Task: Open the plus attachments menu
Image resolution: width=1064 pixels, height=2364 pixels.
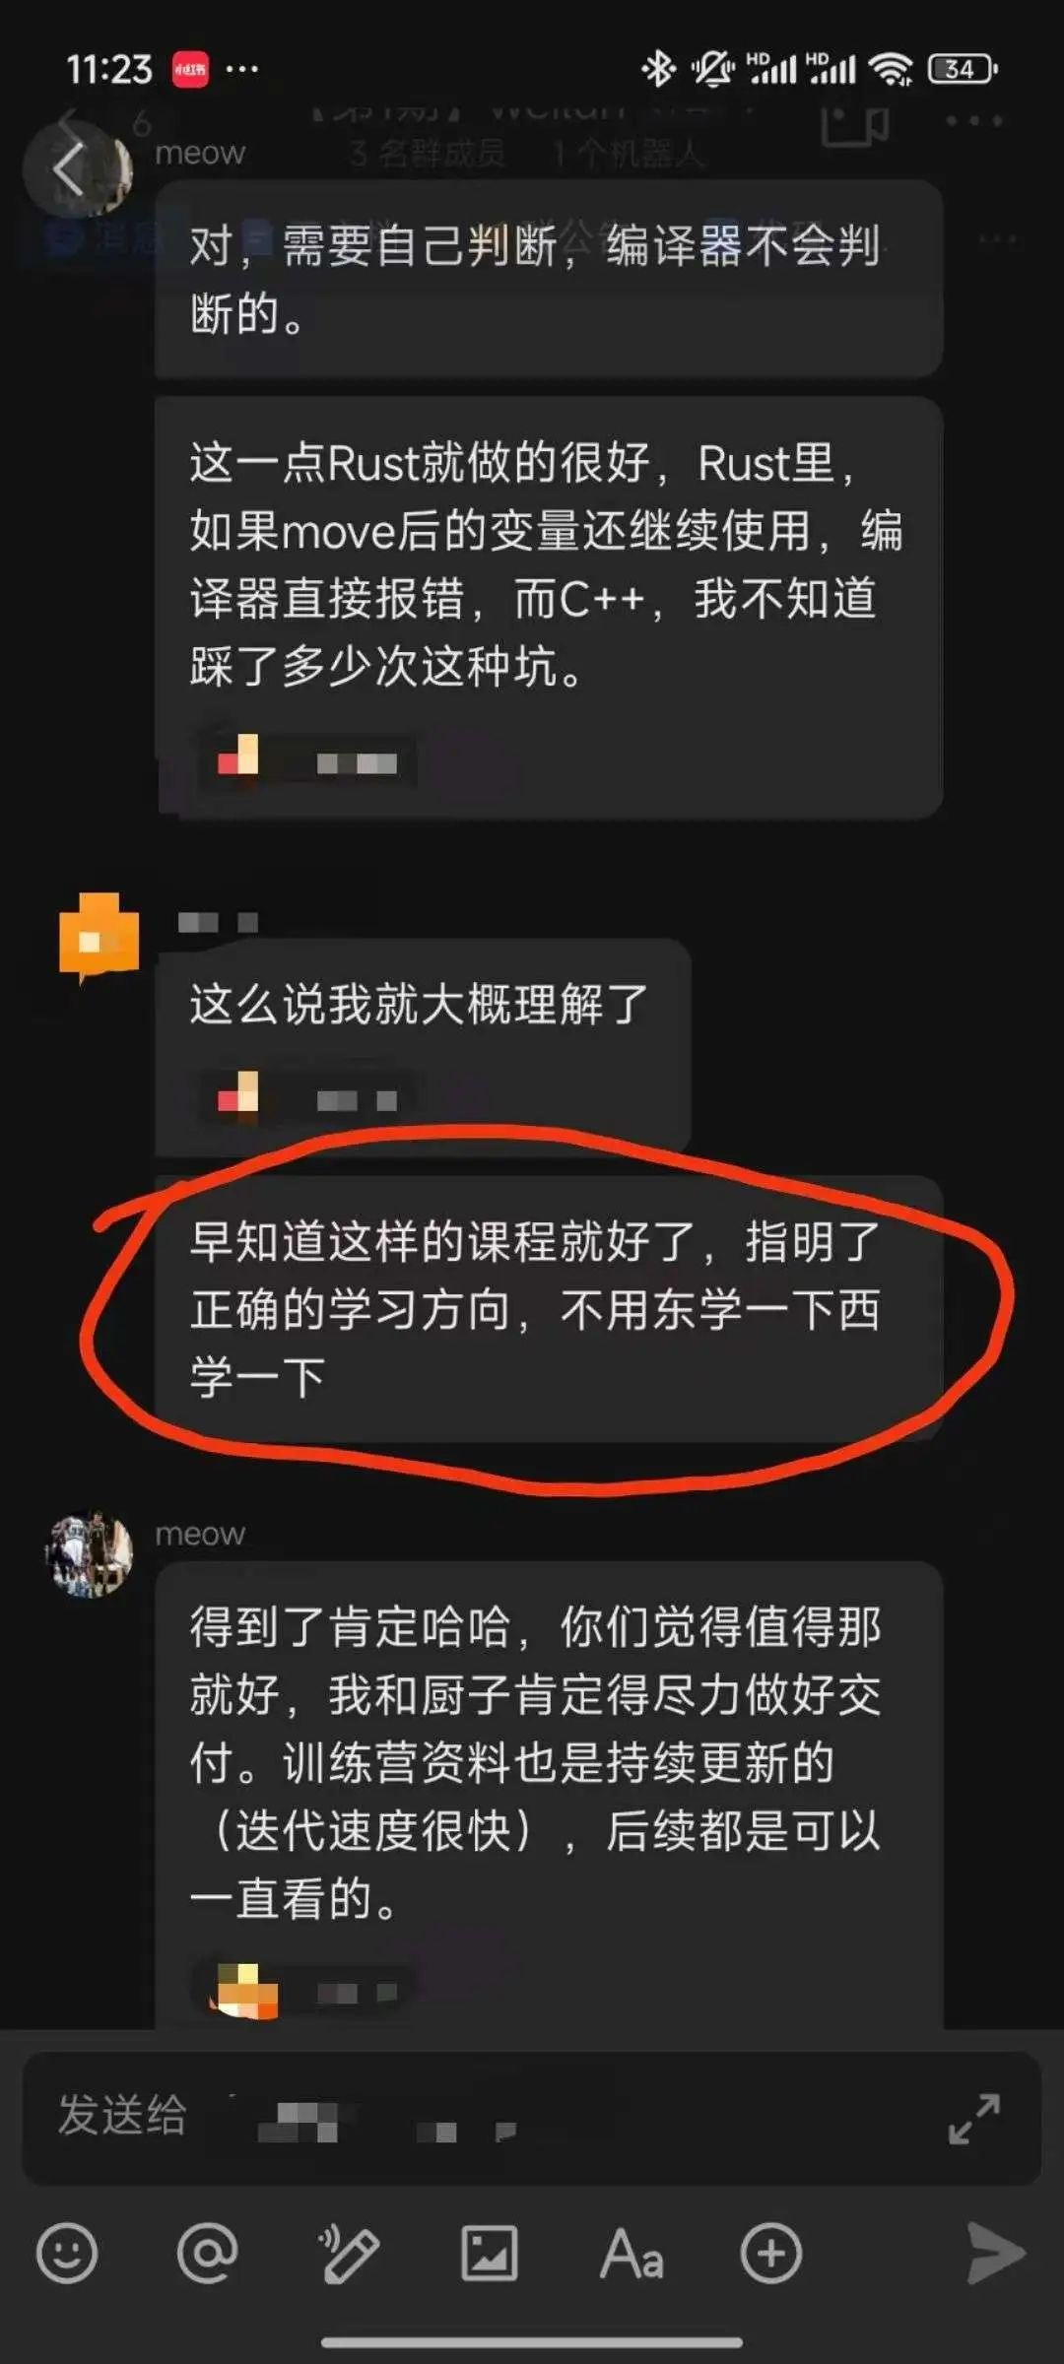Action: (771, 2253)
